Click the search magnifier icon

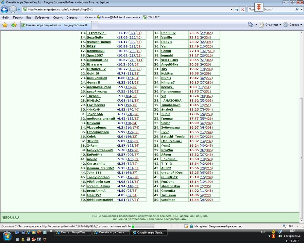297,9
